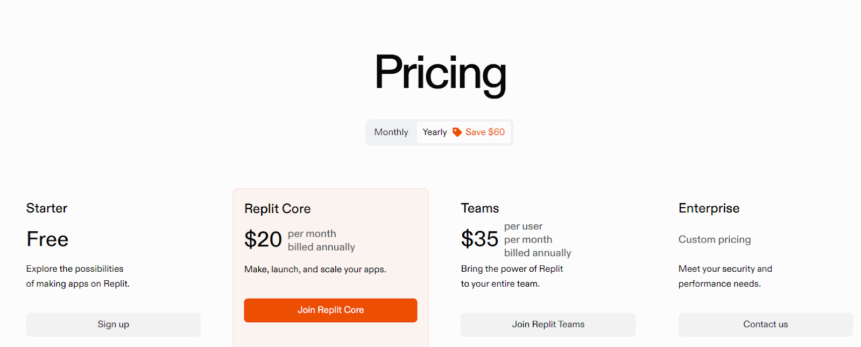
Task: Click the orange price tag icon
Action: coord(457,132)
